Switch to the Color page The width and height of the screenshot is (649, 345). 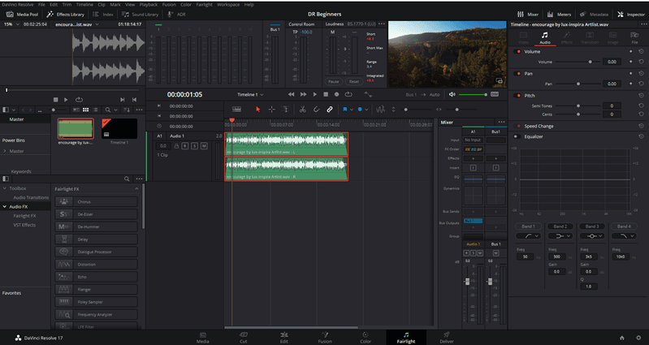pyautogui.click(x=366, y=338)
